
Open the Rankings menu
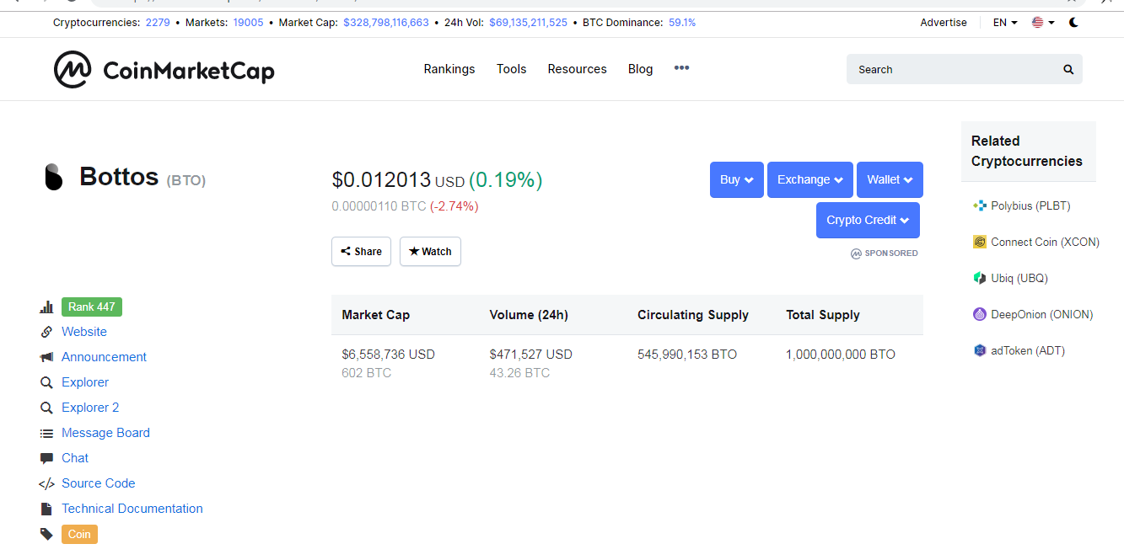(x=449, y=69)
